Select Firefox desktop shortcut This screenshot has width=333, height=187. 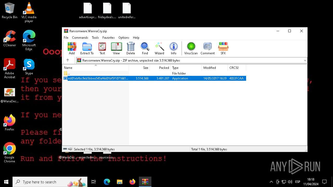click(10, 123)
